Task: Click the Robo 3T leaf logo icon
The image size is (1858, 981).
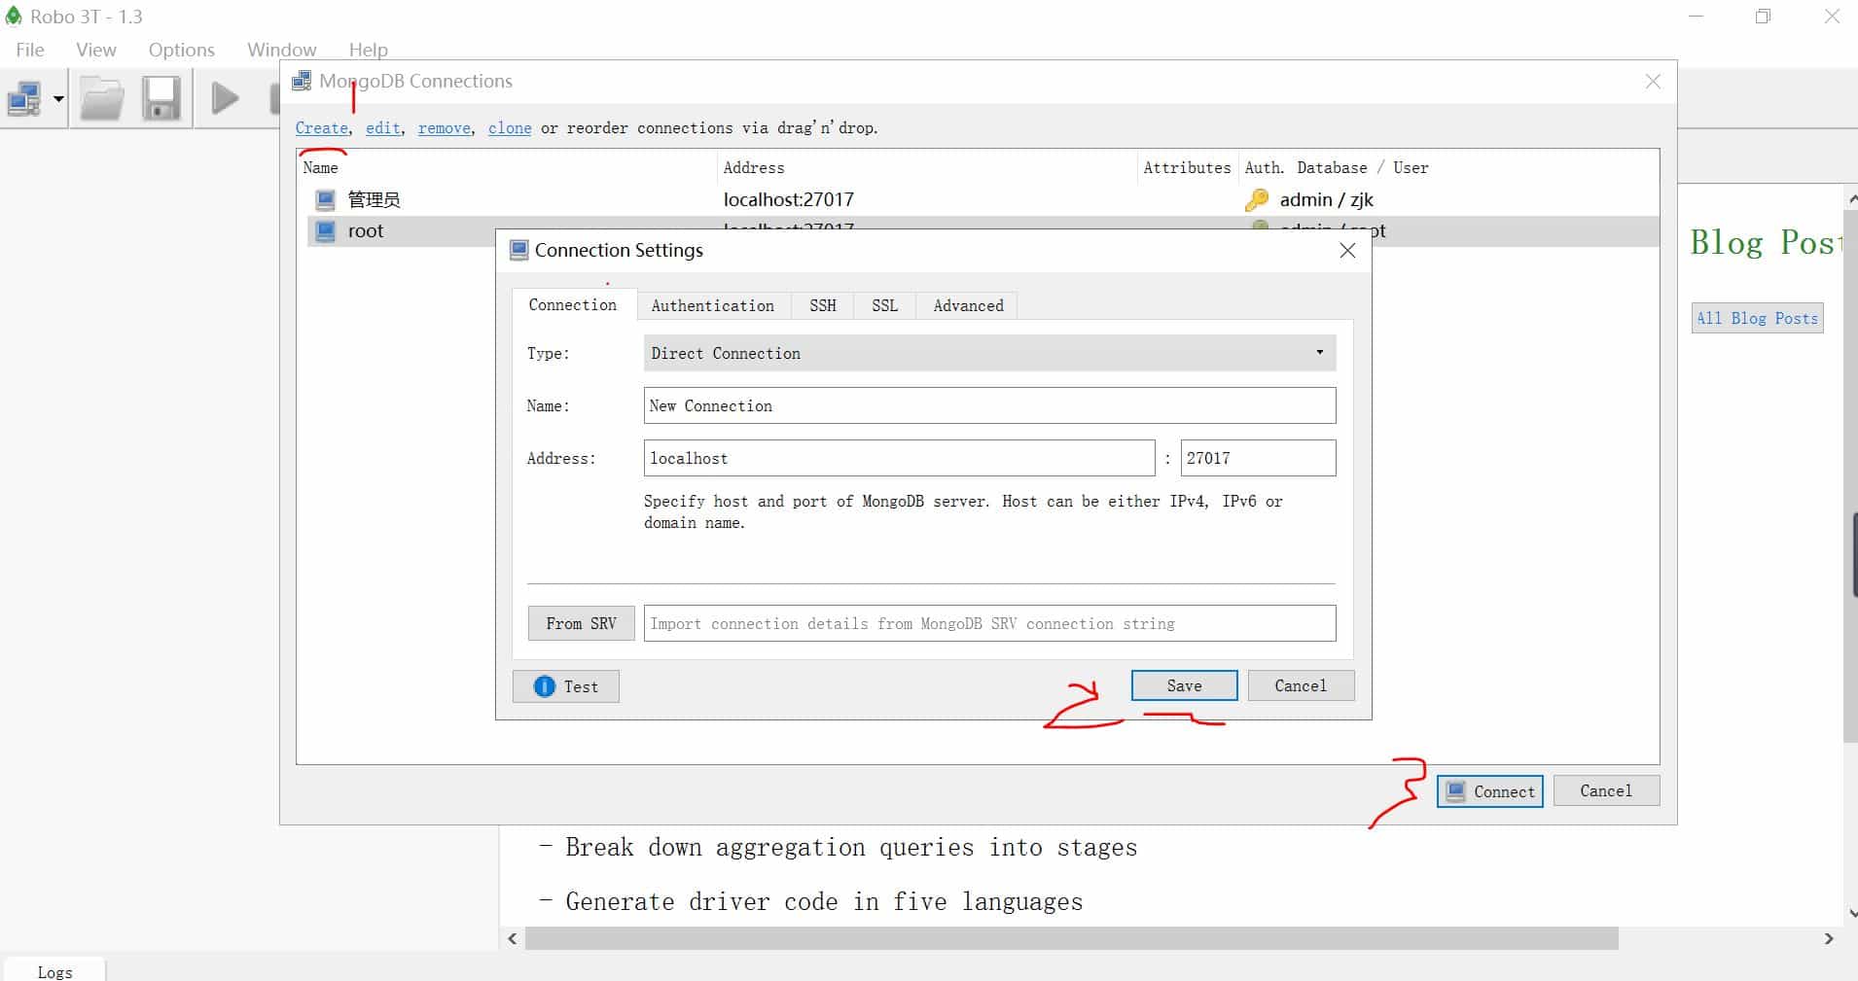Action: [13, 17]
